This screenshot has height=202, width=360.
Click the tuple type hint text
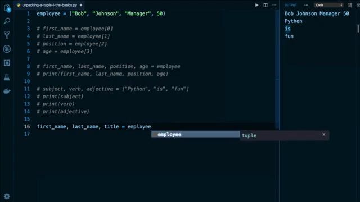[x=249, y=136]
